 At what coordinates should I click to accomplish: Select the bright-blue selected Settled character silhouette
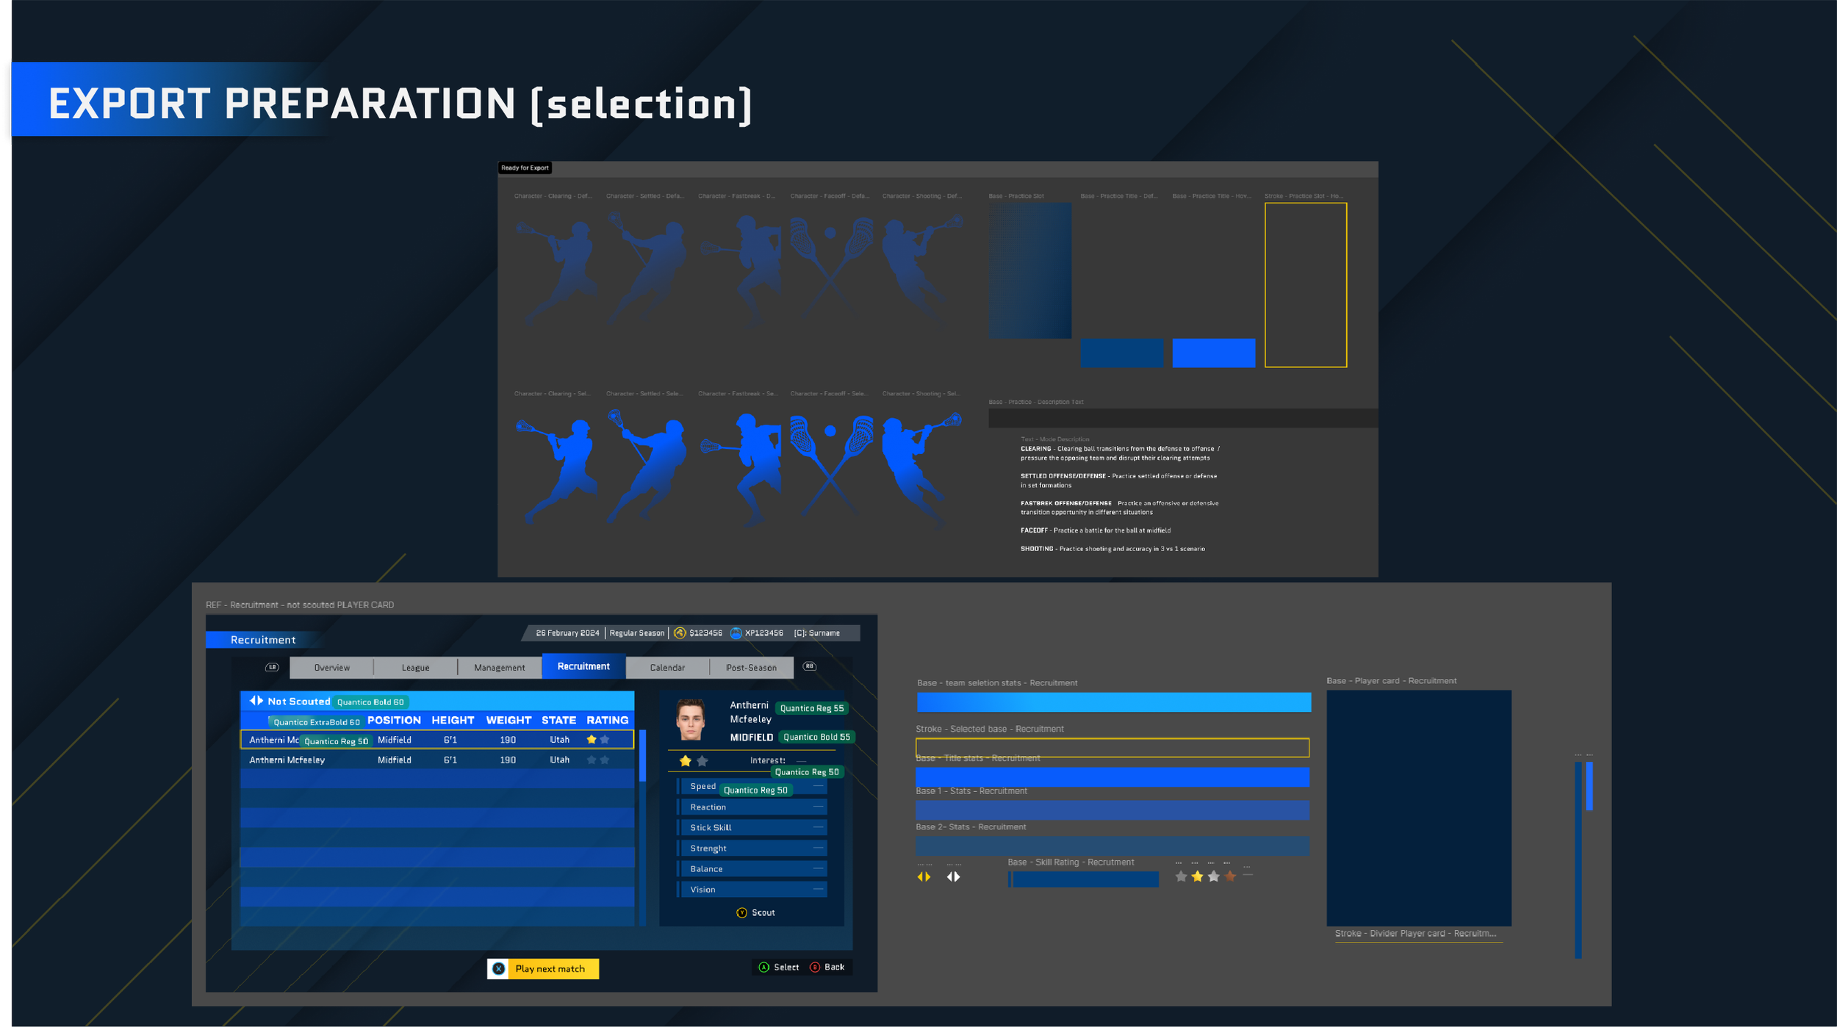[x=647, y=467]
